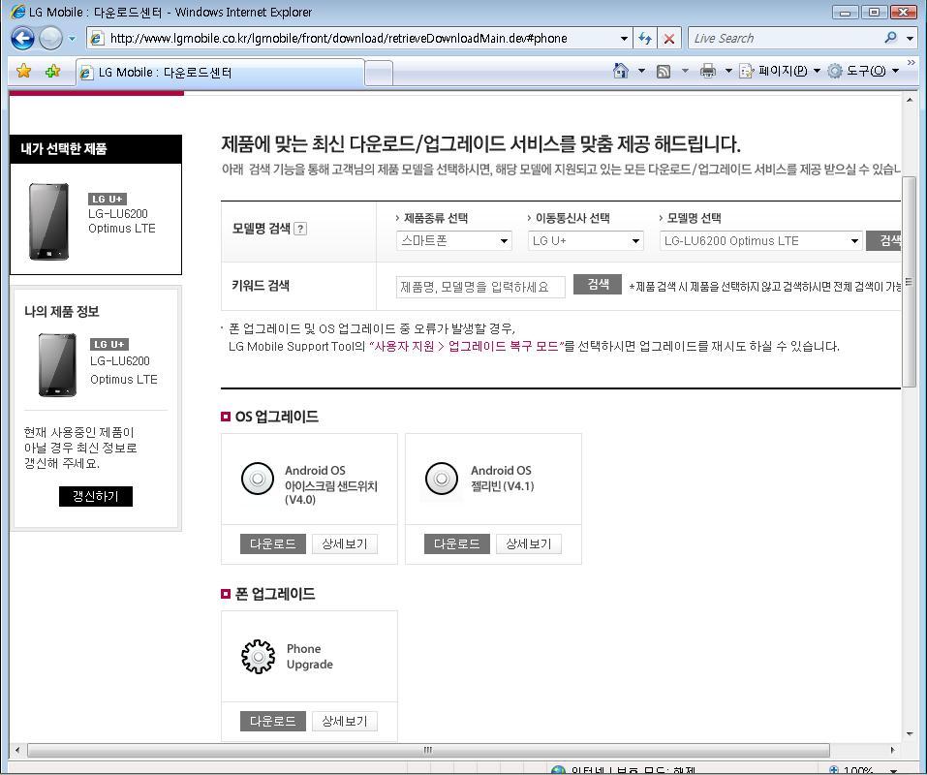Screen dimensions: 927x775
Task: View 상세보기 for Phone Upgrade
Action: click(x=344, y=721)
